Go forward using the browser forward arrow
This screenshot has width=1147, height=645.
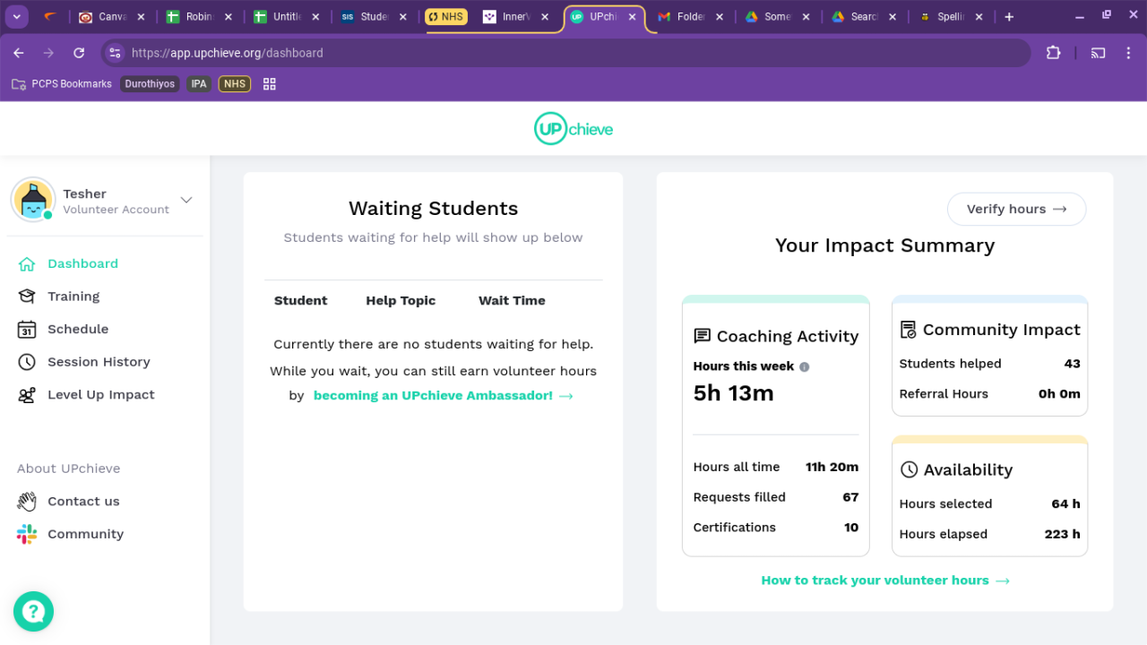[48, 53]
